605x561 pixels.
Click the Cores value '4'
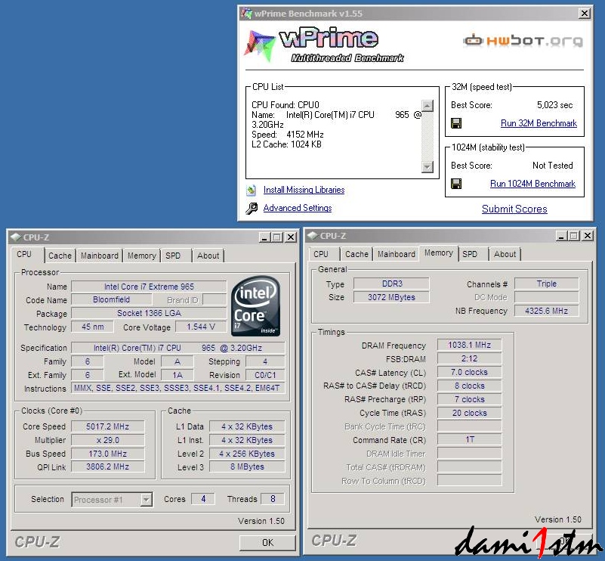point(203,499)
